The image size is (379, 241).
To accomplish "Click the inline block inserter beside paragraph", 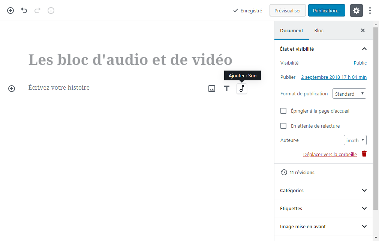I will tap(12, 89).
